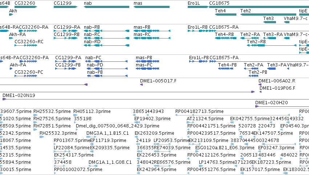This screenshot has height=175, width=309.
Task: Click clone end DME1-019P06.F
Action: [260, 92]
